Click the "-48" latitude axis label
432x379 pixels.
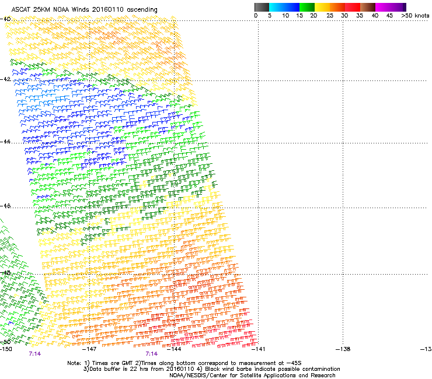5,272
